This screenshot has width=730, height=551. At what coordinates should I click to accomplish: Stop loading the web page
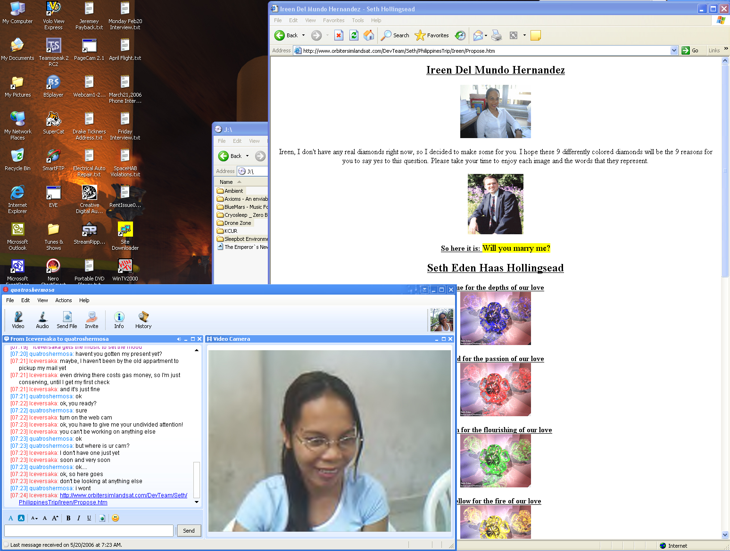pos(339,35)
